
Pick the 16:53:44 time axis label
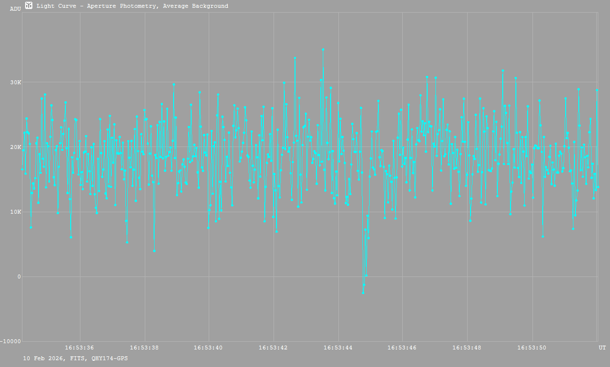click(338, 348)
